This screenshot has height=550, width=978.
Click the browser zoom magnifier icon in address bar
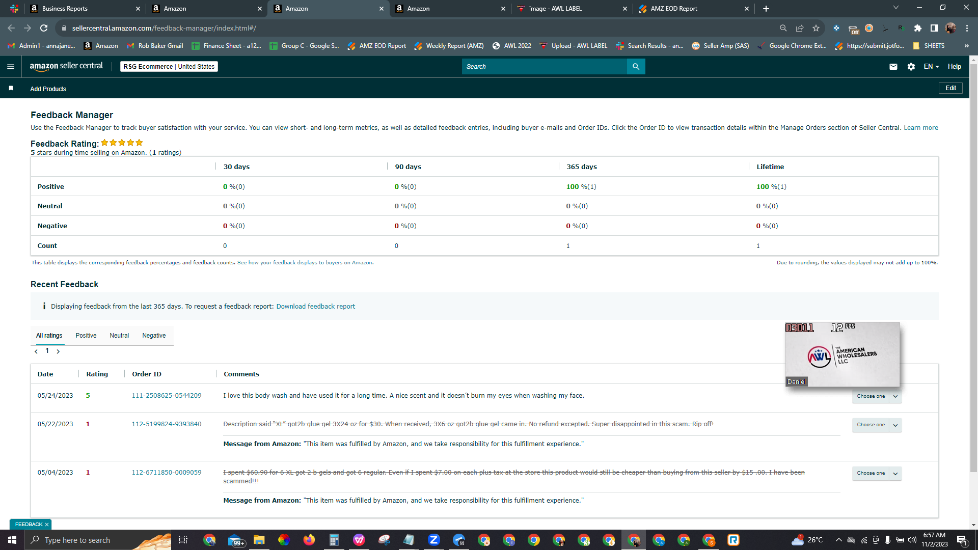point(783,28)
